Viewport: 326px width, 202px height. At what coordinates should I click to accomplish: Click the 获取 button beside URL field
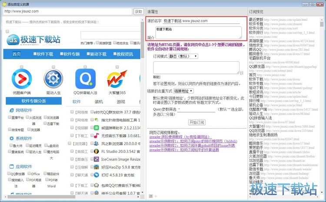tap(138, 11)
